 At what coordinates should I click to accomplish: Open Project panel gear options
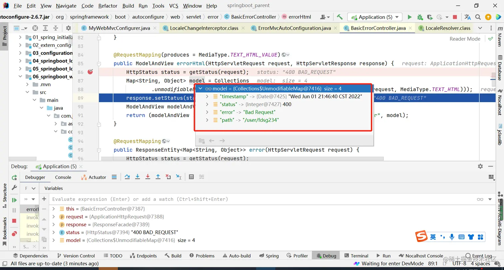(68, 28)
